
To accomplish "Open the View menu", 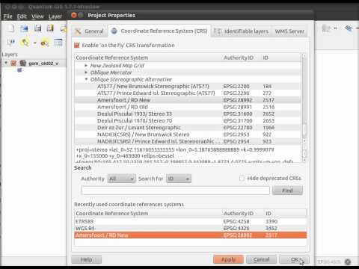I will click(37, 16).
